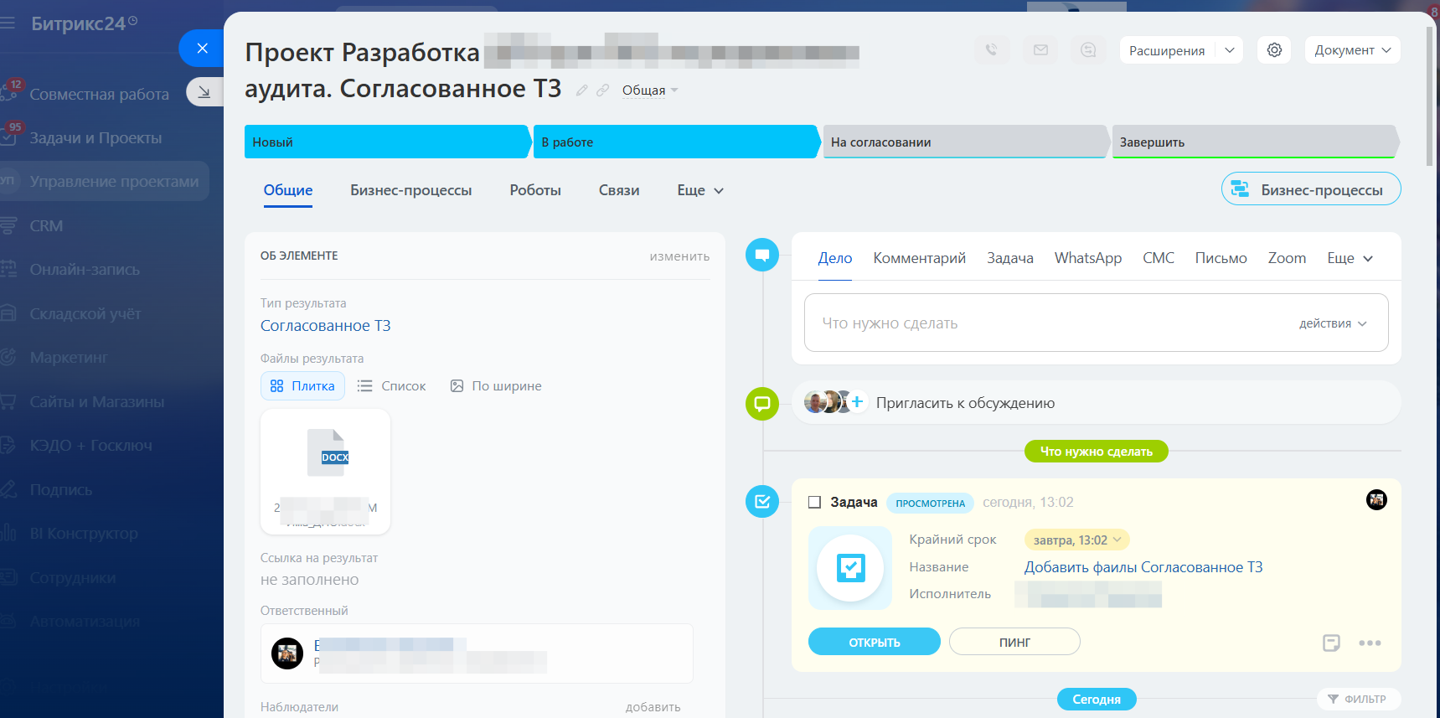Click the pencil edit icon beside title
Screen dimensions: 1440x718
[582, 90]
